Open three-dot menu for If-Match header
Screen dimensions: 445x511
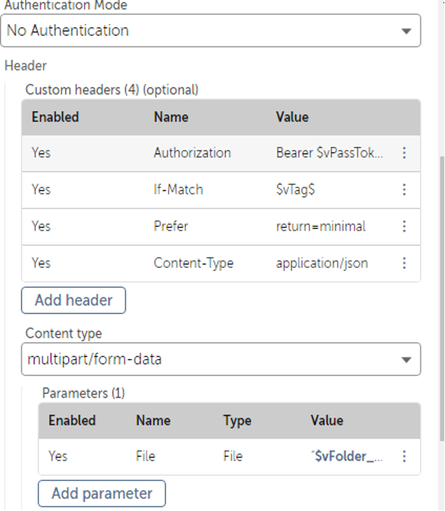click(x=404, y=190)
